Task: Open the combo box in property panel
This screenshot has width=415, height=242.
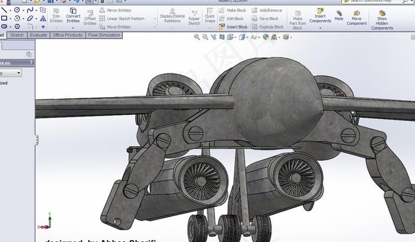Action: [x=11, y=73]
